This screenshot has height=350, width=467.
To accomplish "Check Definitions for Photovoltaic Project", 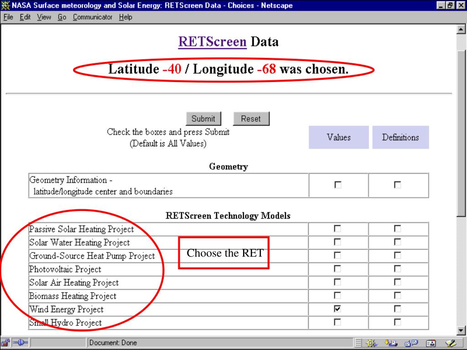I will pyautogui.click(x=397, y=269).
